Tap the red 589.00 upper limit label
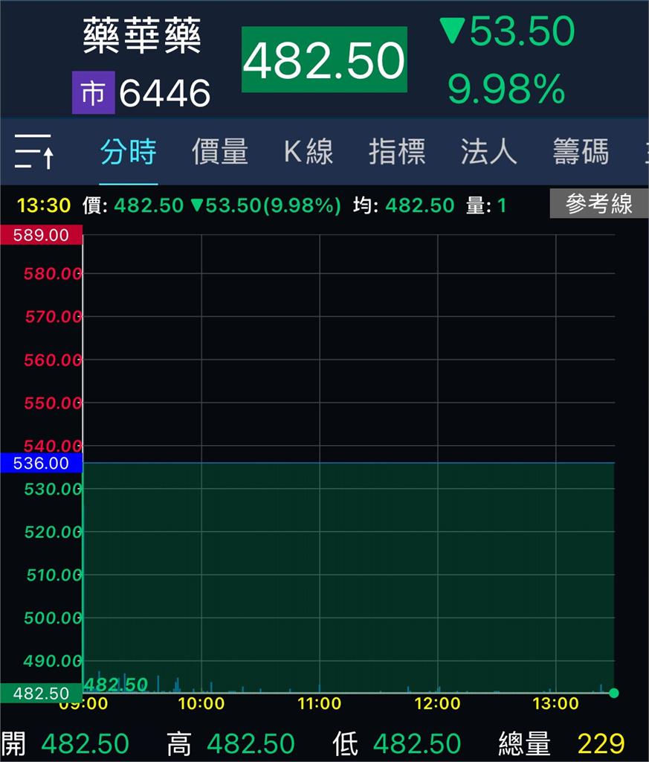Image resolution: width=649 pixels, height=762 pixels. (x=42, y=234)
